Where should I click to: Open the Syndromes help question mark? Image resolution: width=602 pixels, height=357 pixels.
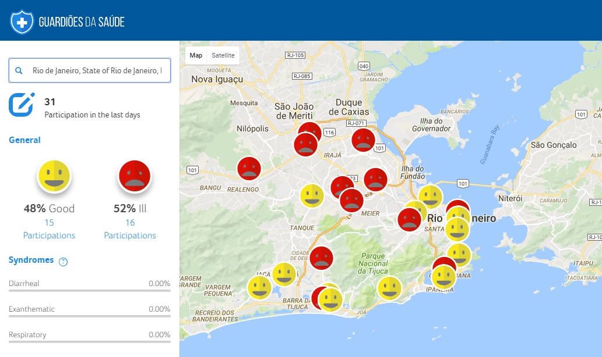pyautogui.click(x=64, y=262)
